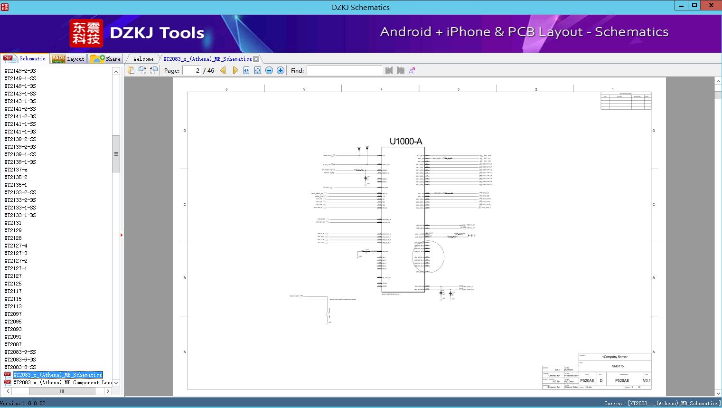722x408 pixels.
Task: Click the list horizontal scrollbar thumb
Action: coord(62,391)
